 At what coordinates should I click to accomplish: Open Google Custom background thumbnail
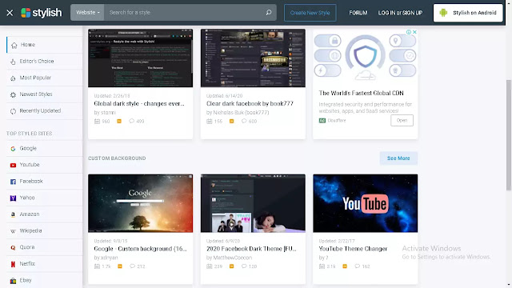point(141,203)
